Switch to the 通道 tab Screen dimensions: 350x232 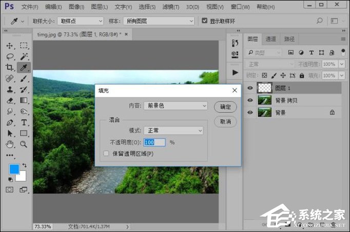pyautogui.click(x=270, y=39)
